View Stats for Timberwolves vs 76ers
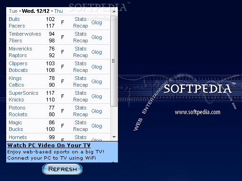Image resolution: width=242 pixels, height=181 pixels. coord(81,34)
